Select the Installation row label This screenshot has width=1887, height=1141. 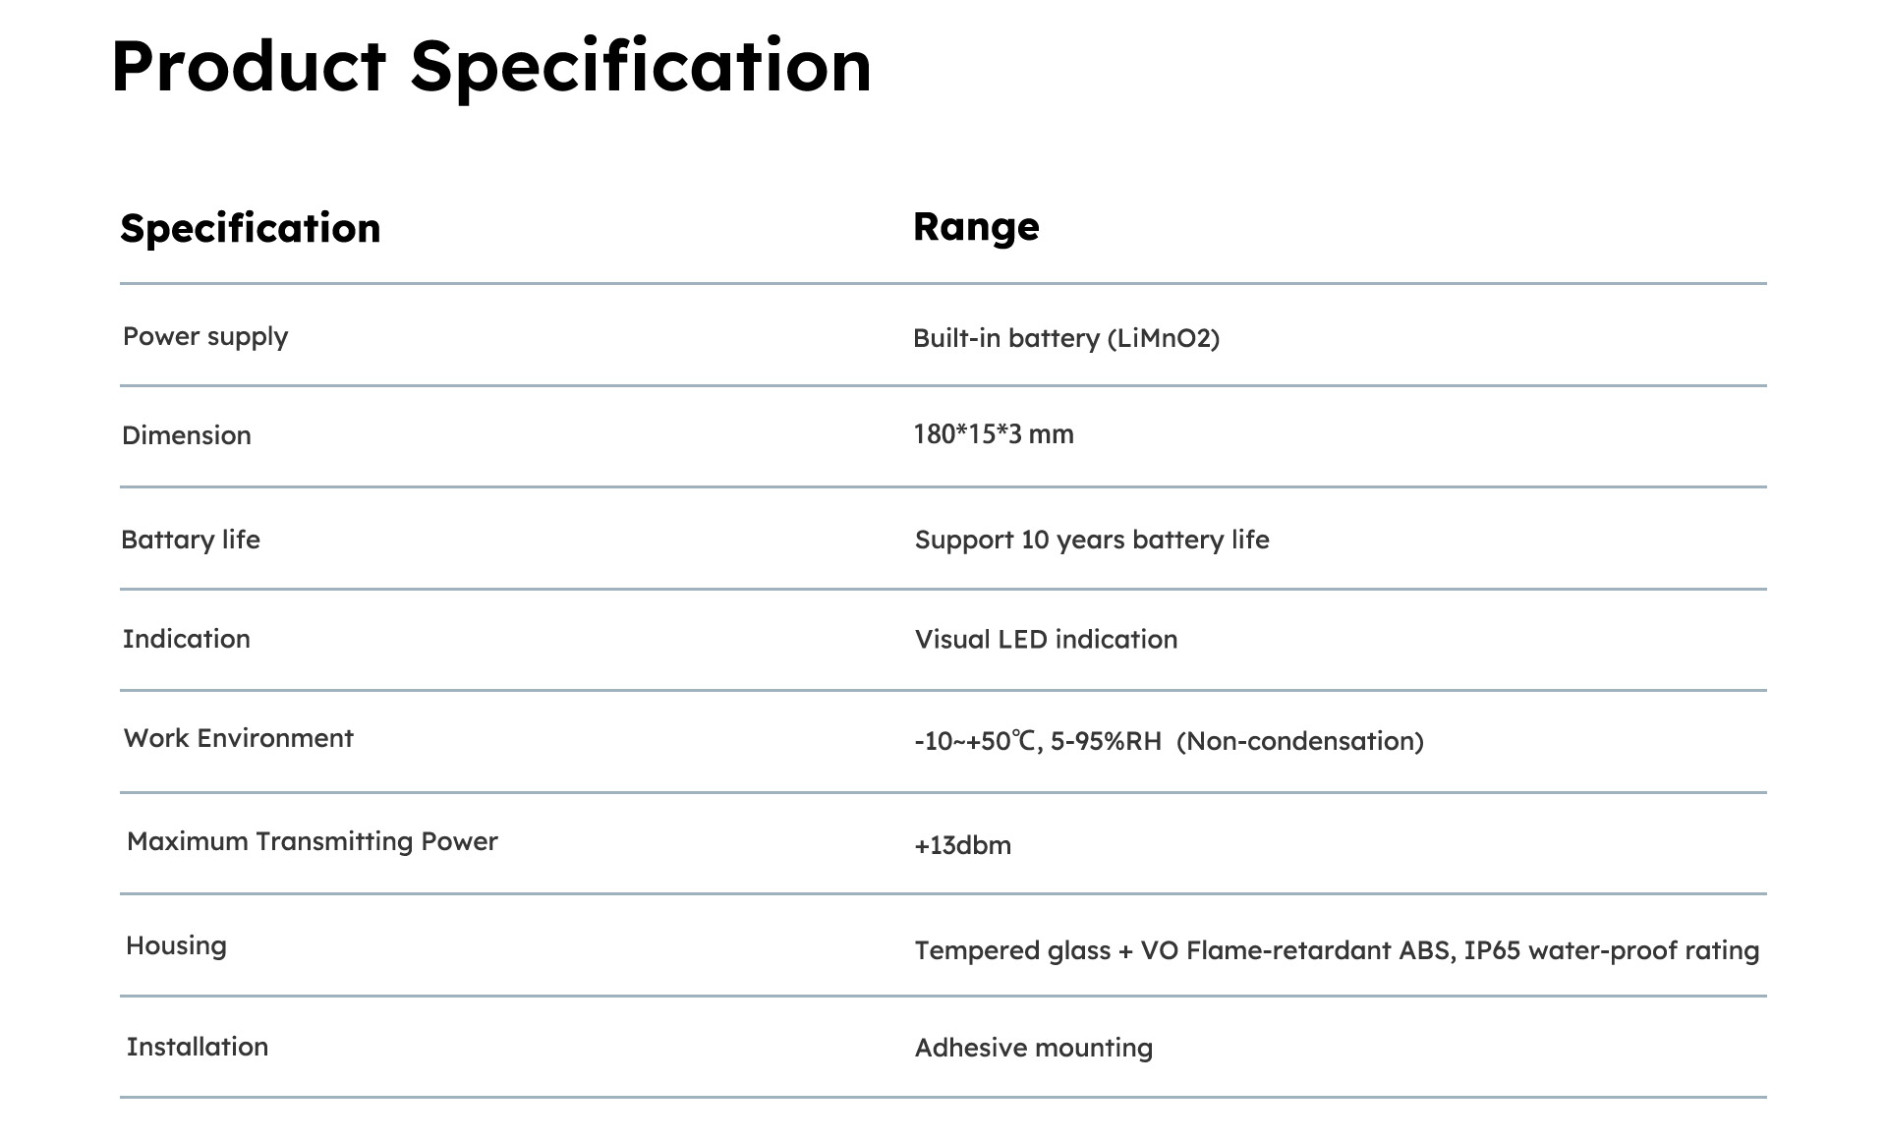pyautogui.click(x=198, y=1047)
